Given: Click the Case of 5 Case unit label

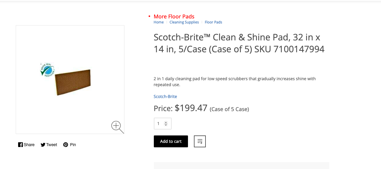Looking at the screenshot, I should pos(229,109).
